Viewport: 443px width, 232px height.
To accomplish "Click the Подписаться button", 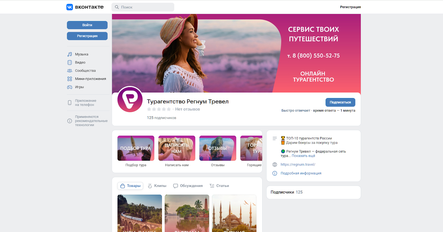I will tap(340, 102).
